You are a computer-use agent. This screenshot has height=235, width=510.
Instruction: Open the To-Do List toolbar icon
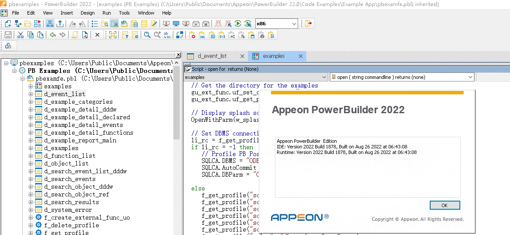click(x=95, y=24)
